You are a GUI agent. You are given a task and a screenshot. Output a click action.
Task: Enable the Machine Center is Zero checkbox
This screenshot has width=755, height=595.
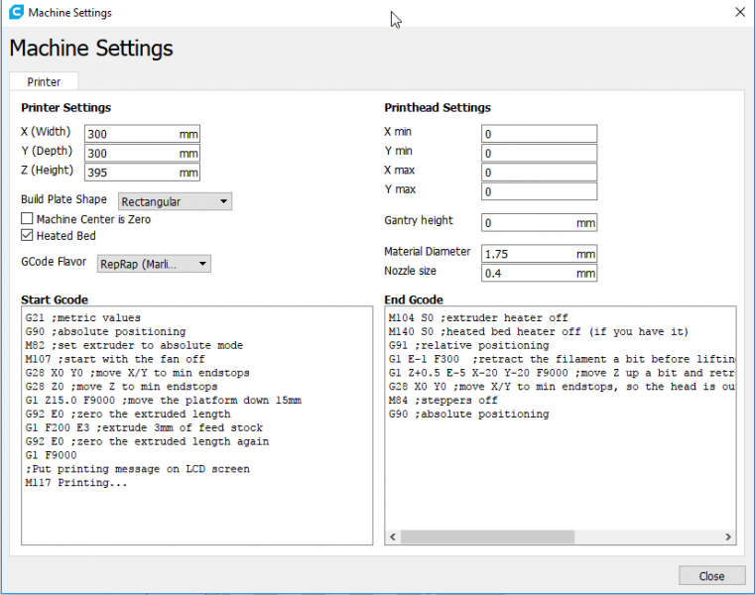point(28,219)
